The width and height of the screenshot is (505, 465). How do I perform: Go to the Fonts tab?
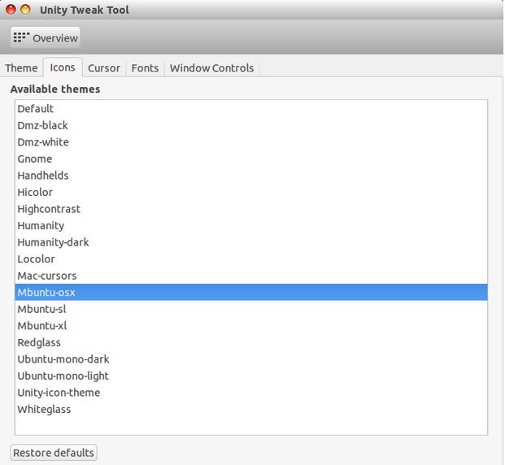[145, 68]
